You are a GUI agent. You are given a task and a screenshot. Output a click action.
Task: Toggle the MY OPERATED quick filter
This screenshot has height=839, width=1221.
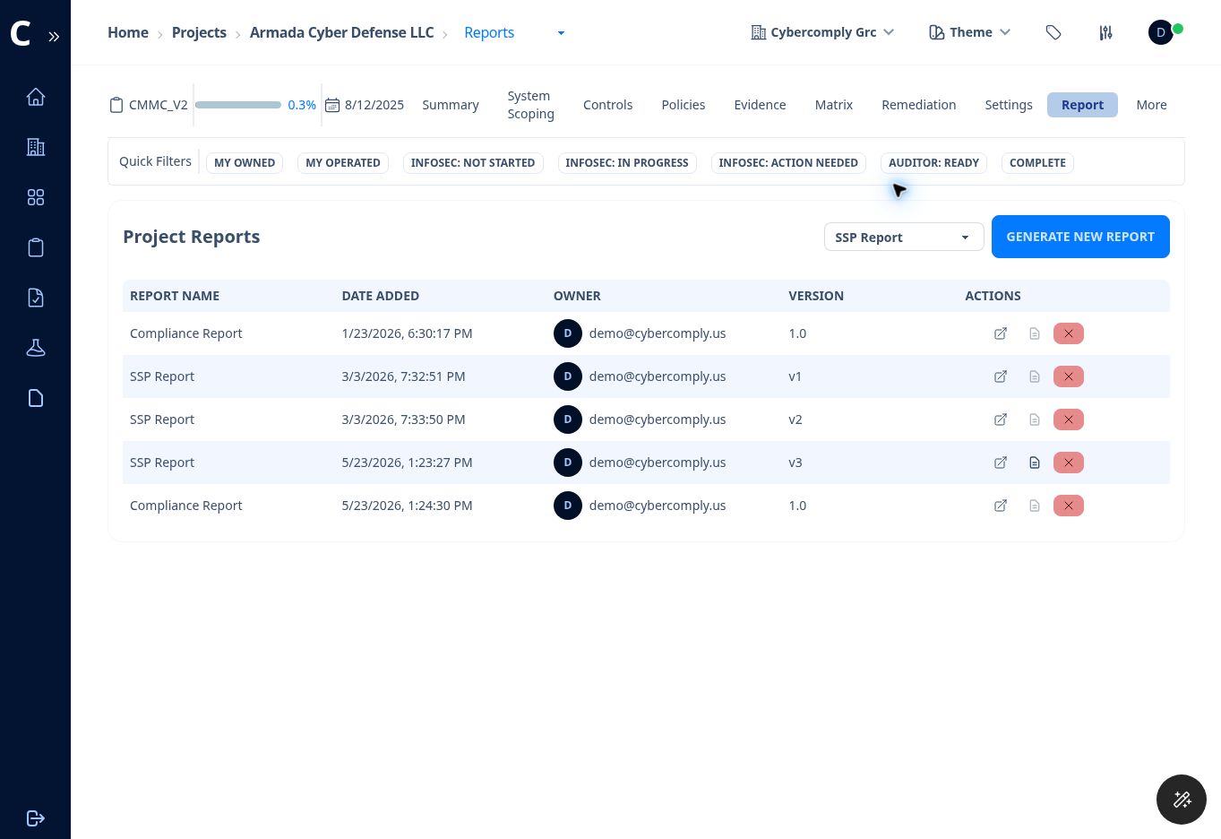tap(343, 163)
